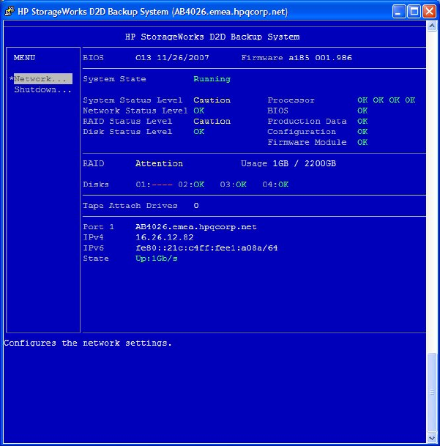
Task: Click the BIOS version '013 11/26/2007'
Action: (172, 58)
